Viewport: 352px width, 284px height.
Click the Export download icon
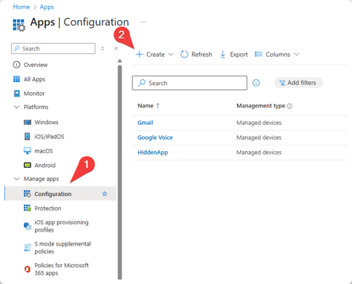tap(223, 54)
